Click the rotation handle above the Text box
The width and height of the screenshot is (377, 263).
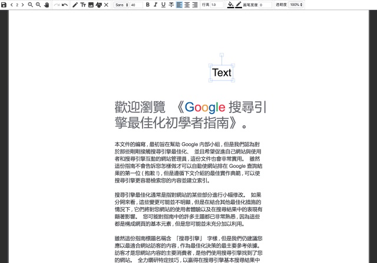[221, 55]
